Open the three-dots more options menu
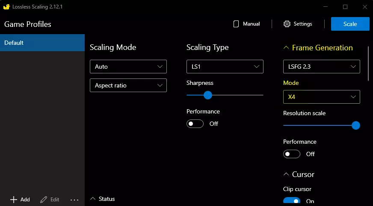 74,200
